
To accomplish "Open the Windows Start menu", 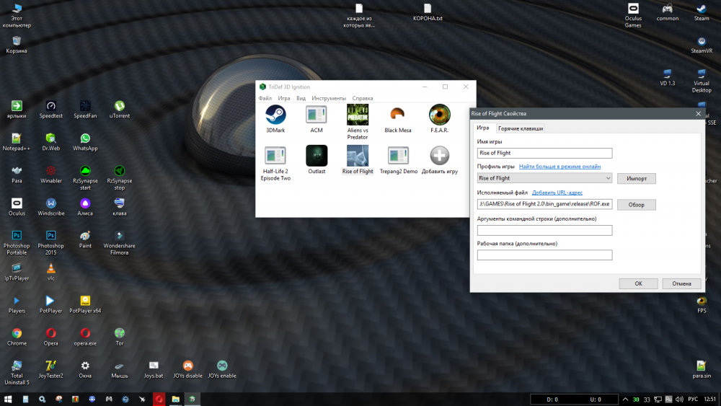I will (8, 399).
